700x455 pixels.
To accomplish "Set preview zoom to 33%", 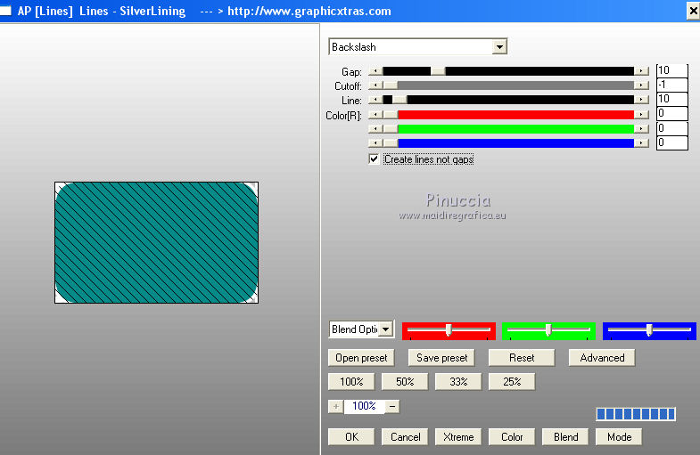I will (458, 382).
